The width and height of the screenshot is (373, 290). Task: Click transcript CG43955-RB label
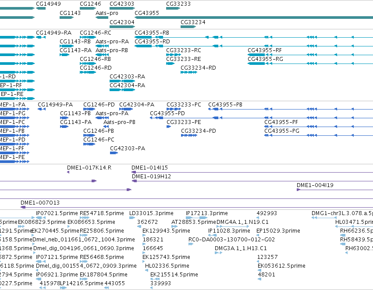click(152, 32)
